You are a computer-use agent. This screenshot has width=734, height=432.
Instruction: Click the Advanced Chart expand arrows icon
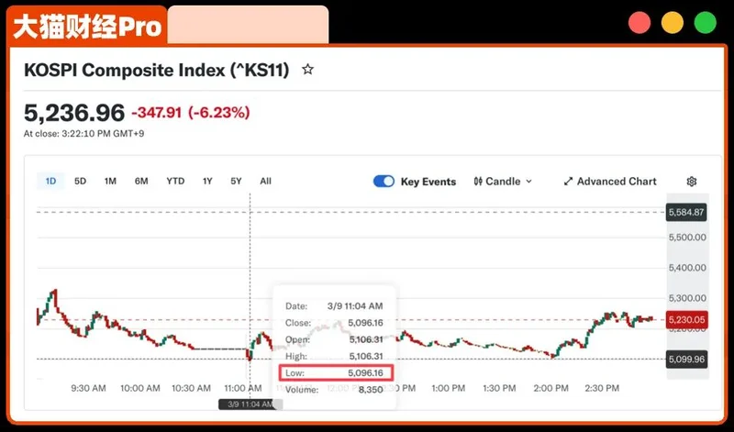[x=568, y=182]
